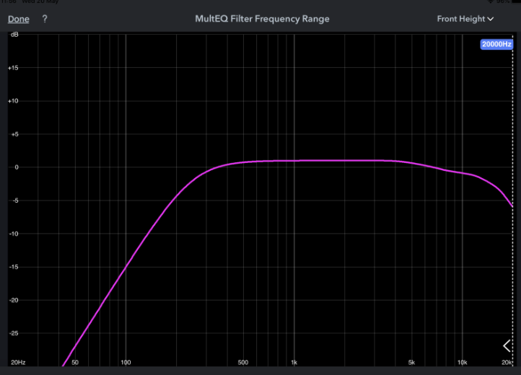Click the MultEQ Filter Frequency Range title
521x375 pixels.
[262, 19]
